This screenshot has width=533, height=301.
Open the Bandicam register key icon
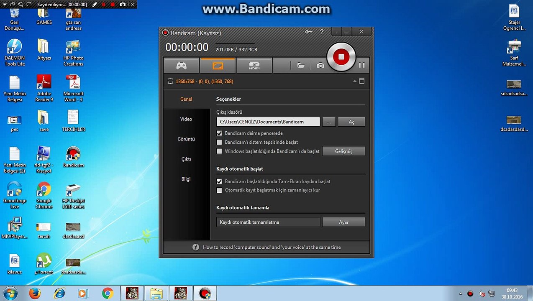click(x=309, y=32)
